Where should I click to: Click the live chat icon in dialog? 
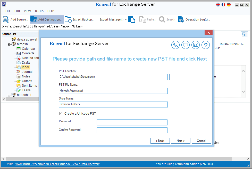coord(186,45)
